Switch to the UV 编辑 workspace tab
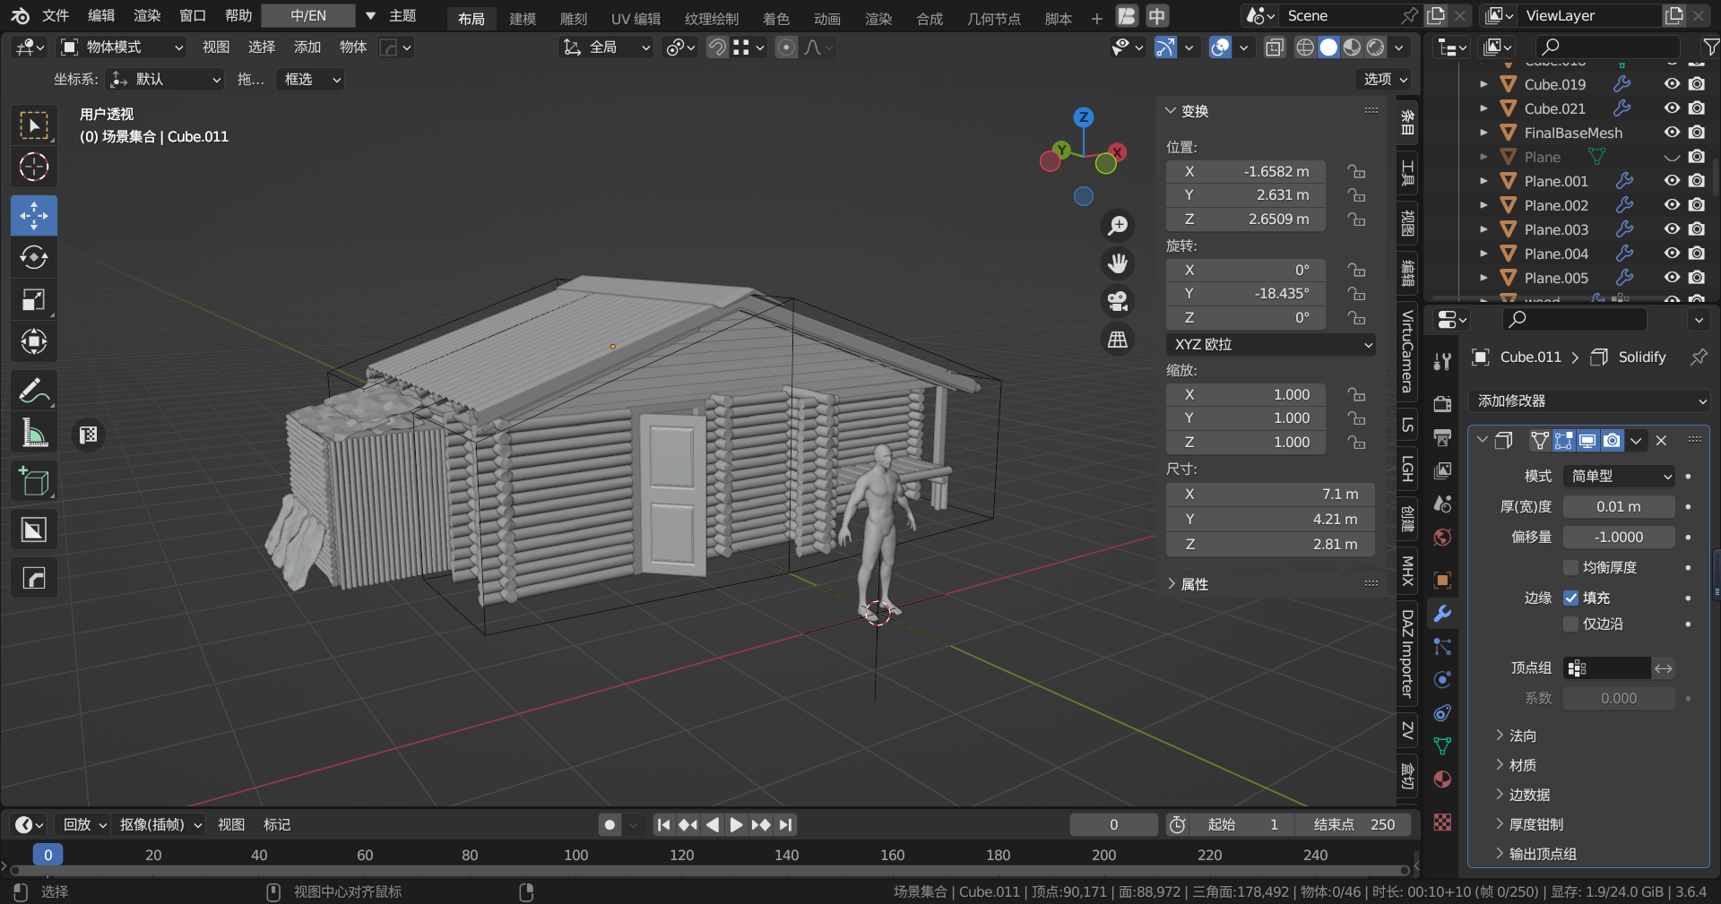The height and width of the screenshot is (904, 1721). 636,18
